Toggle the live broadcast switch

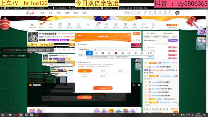(x=41, y=24)
